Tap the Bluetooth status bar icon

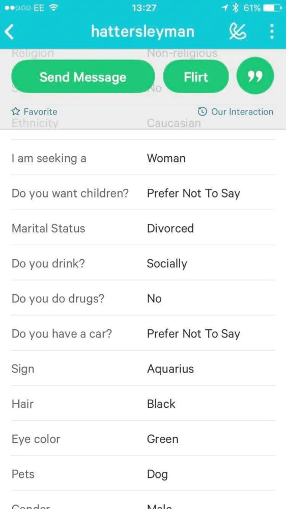tap(236, 8)
